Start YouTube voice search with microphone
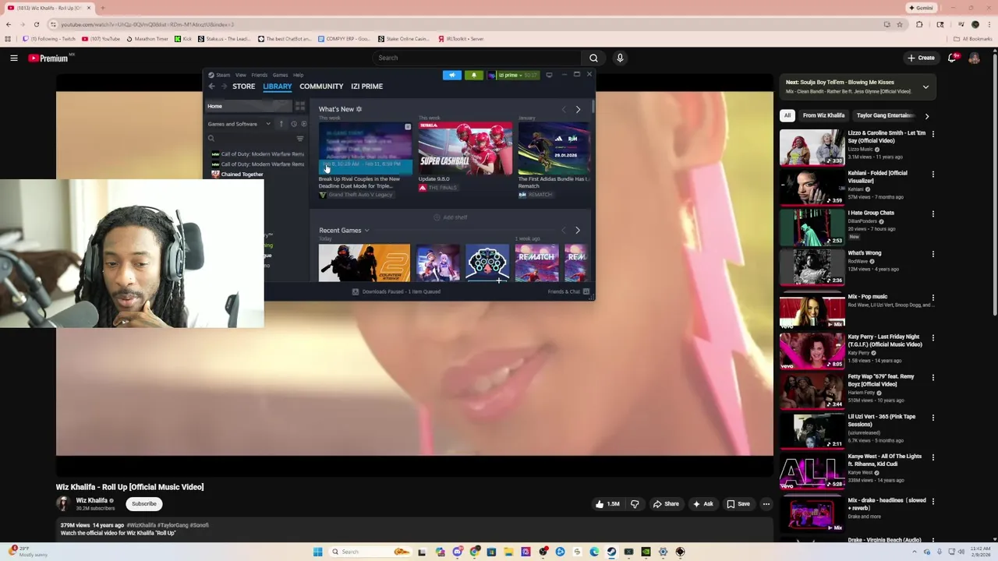 [620, 58]
